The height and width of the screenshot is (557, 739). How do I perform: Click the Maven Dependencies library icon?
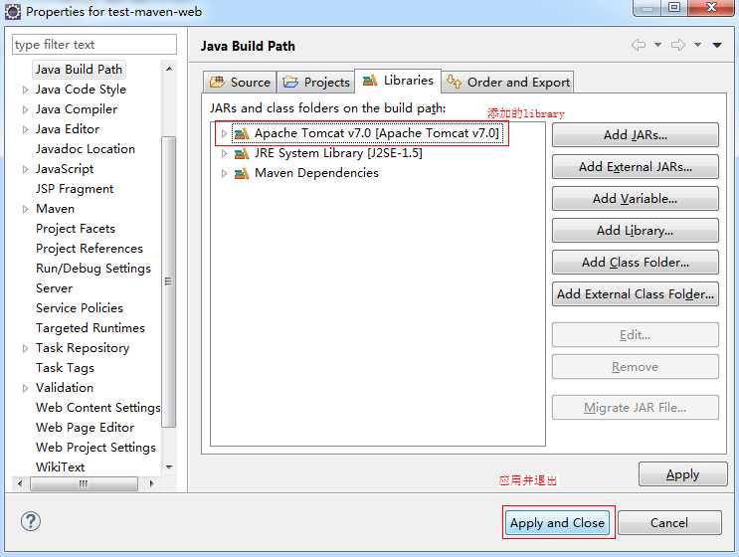point(242,174)
